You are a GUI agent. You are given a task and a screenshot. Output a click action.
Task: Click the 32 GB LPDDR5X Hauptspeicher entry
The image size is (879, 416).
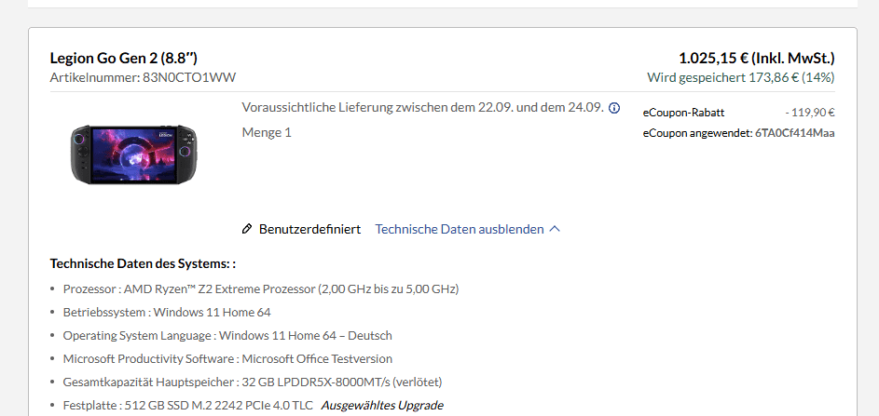pos(252,382)
